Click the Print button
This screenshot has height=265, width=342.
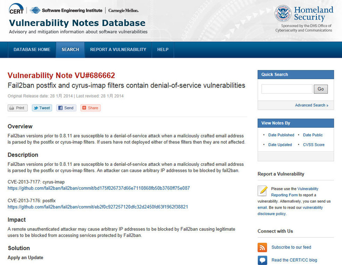pyautogui.click(x=18, y=108)
